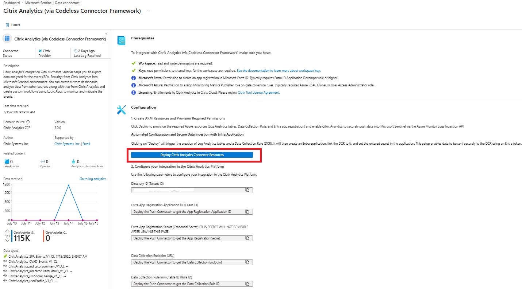The height and width of the screenshot is (289, 522).
Task: Click the Analytics rules templates flask icon
Action: coord(73,161)
